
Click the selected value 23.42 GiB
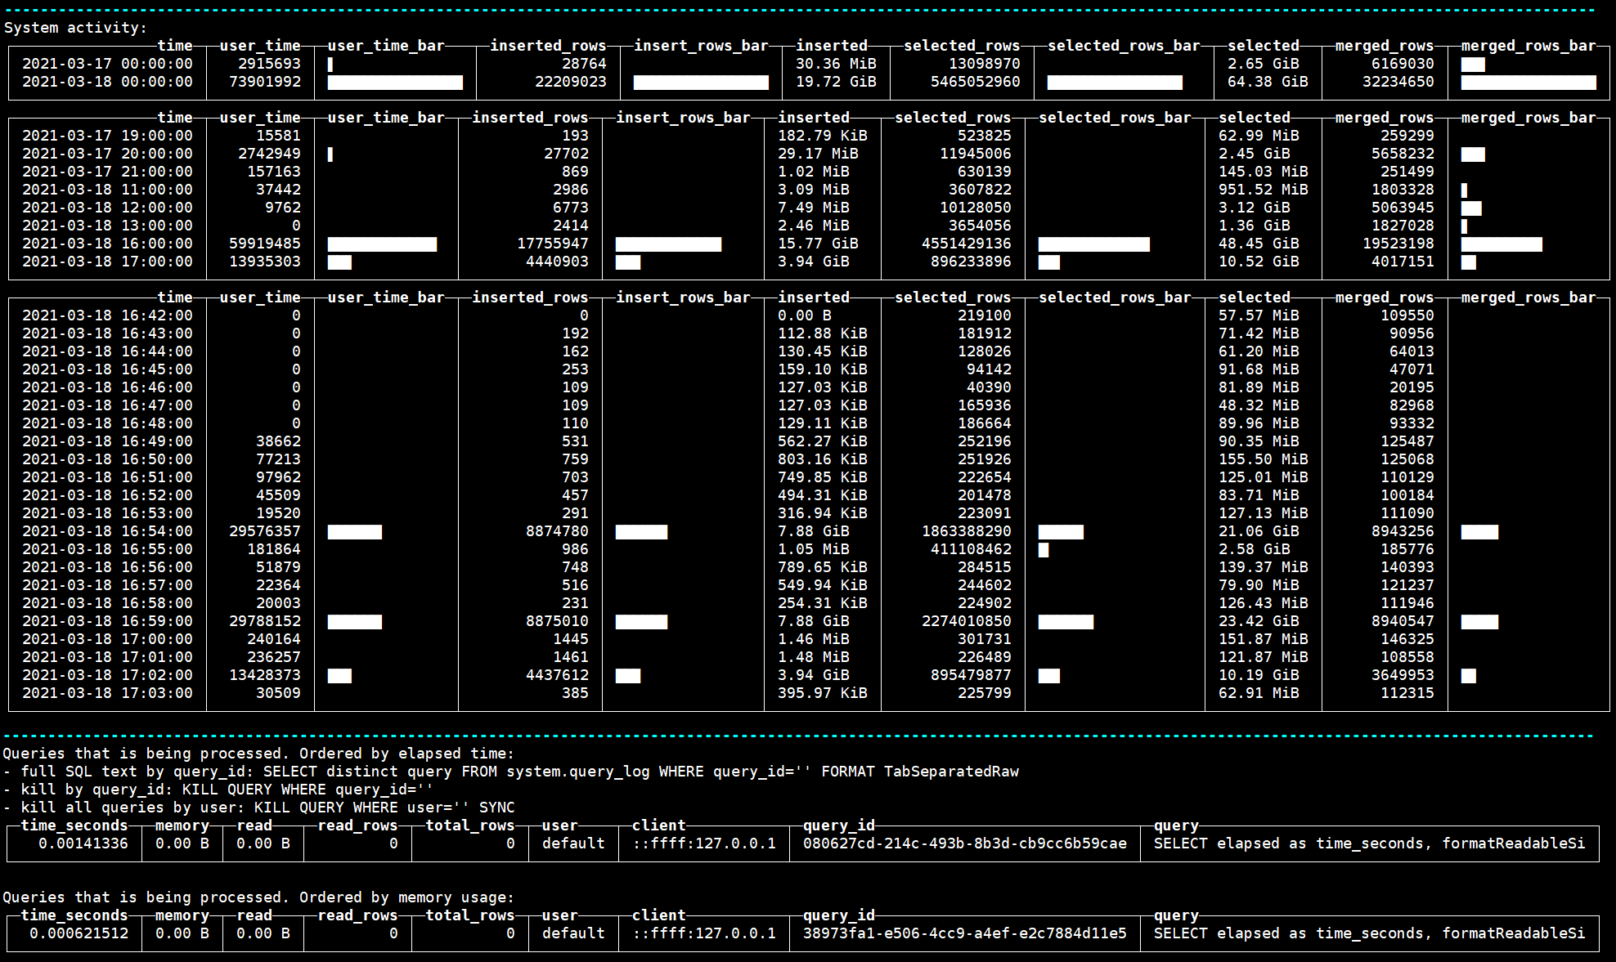click(1258, 621)
